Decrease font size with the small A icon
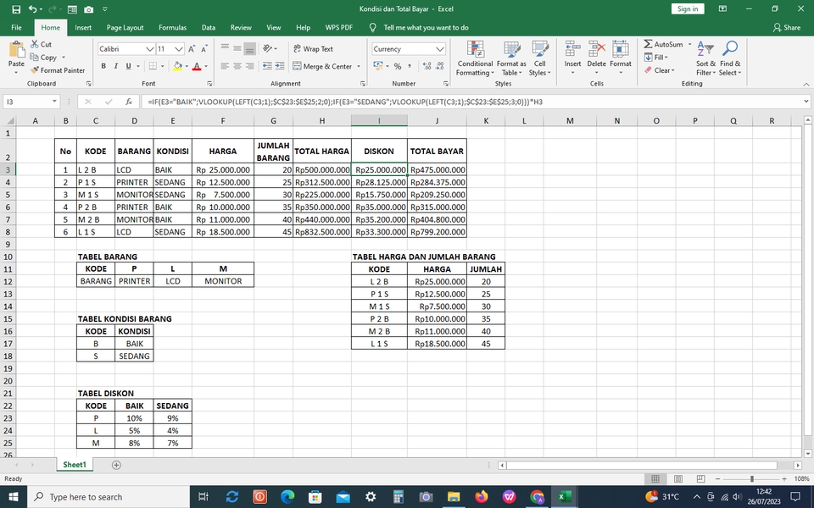Viewport: 814px width, 508px height. point(204,49)
